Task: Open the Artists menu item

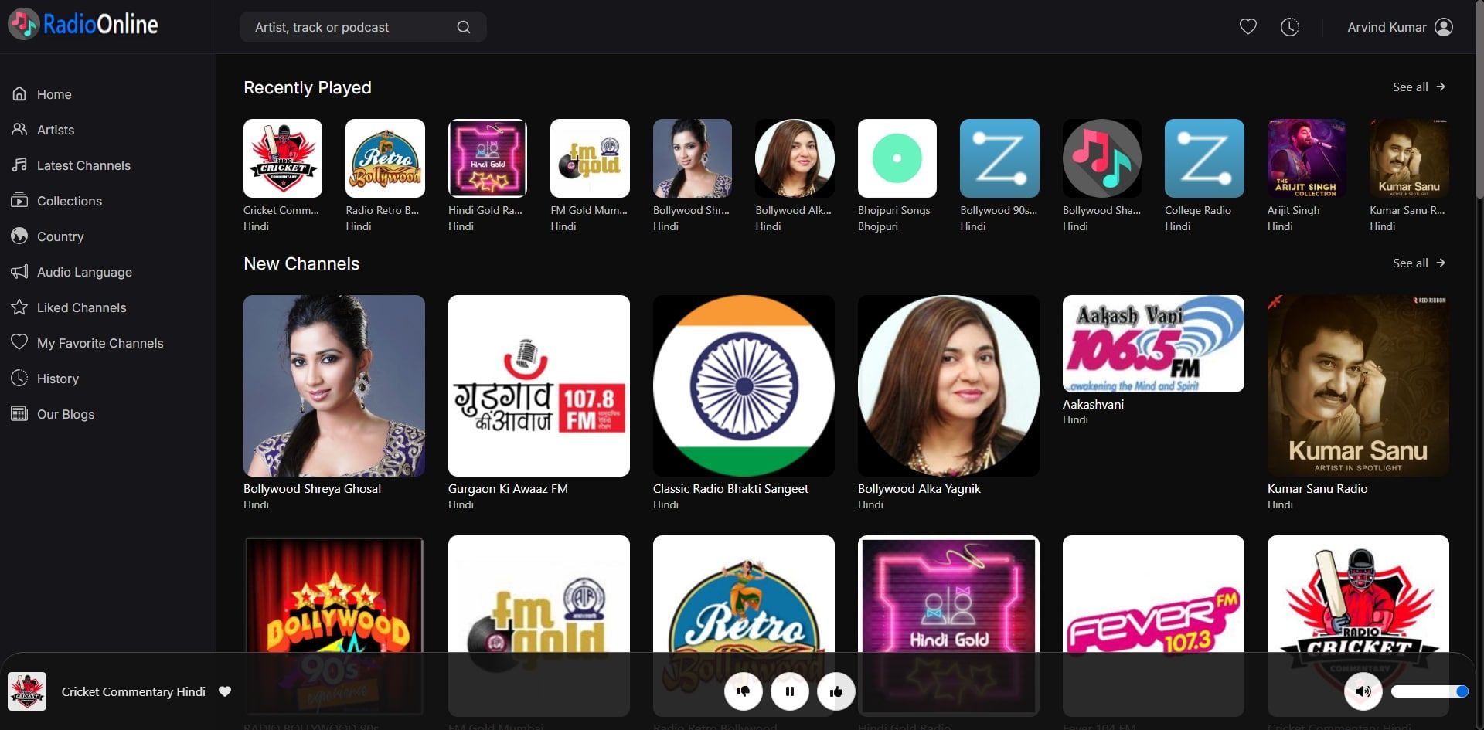Action: tap(56, 130)
